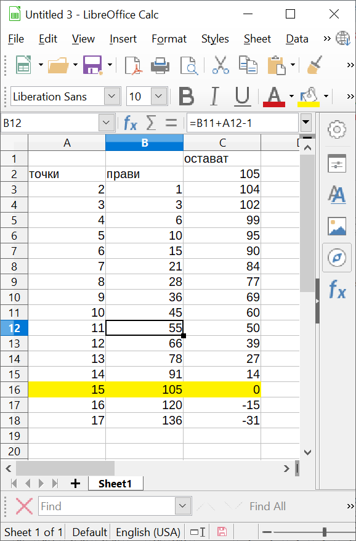The height and width of the screenshot is (541, 356).
Task: Select the Sheet1 tab
Action: coord(115,483)
